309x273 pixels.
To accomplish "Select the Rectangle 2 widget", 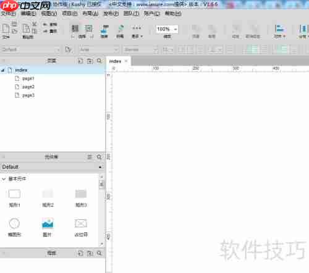I will 48,198.
